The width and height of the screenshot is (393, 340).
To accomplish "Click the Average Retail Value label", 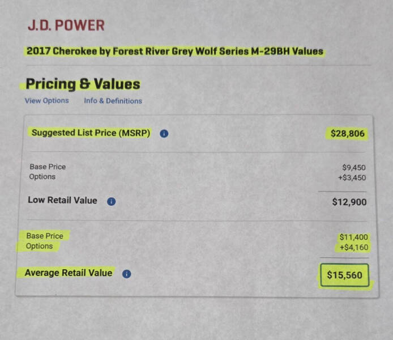I will [69, 273].
